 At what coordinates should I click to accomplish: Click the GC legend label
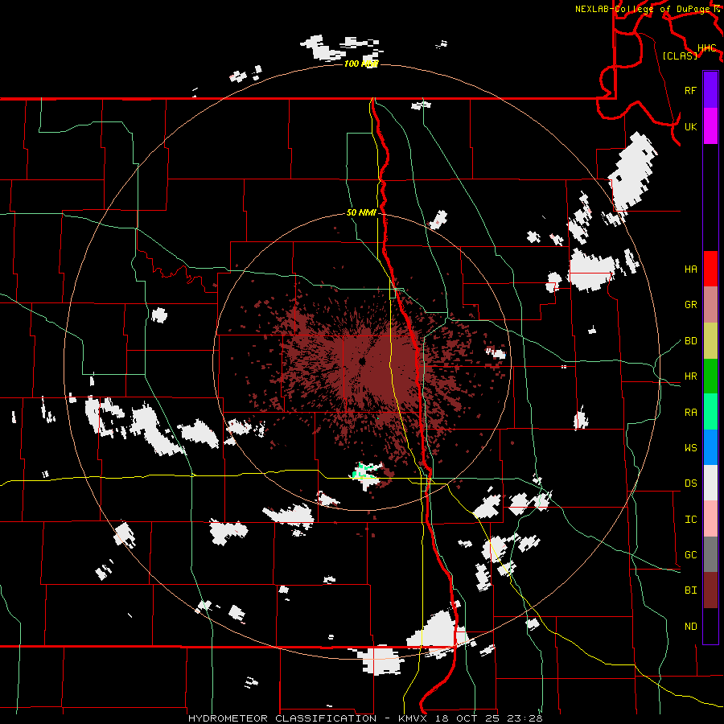(690, 555)
